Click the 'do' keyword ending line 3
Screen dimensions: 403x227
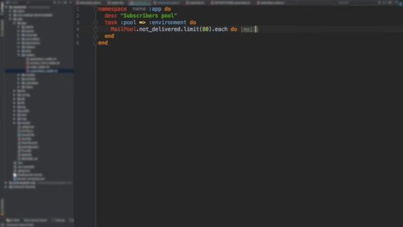[193, 23]
